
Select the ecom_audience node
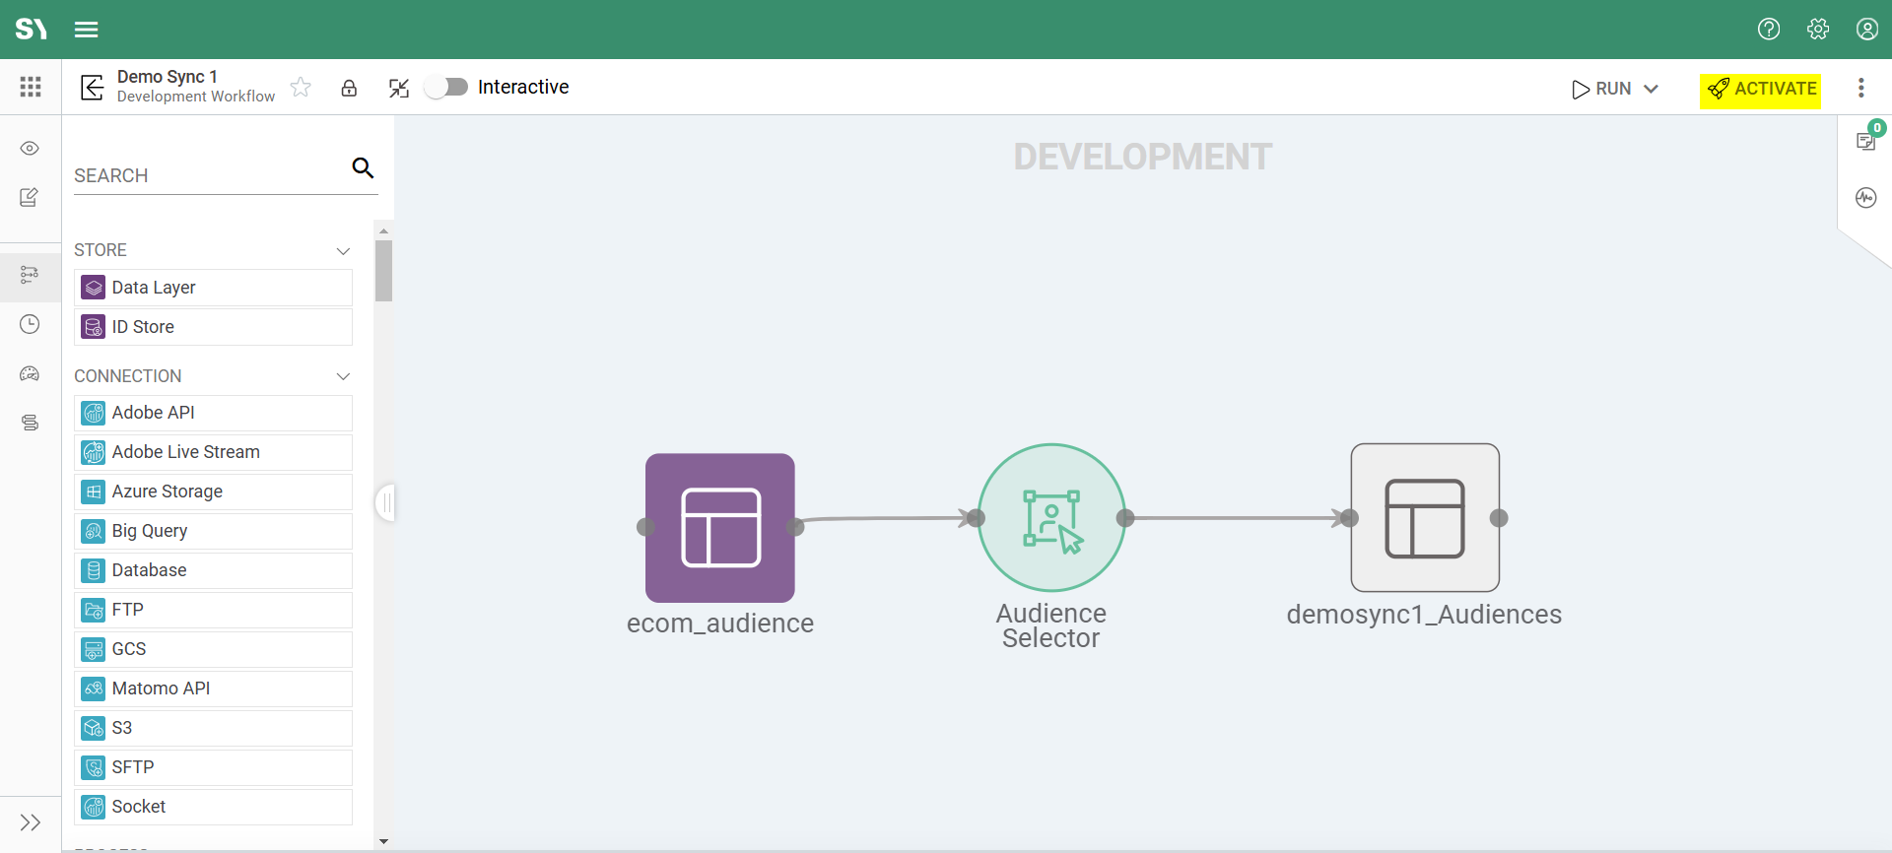click(x=720, y=528)
